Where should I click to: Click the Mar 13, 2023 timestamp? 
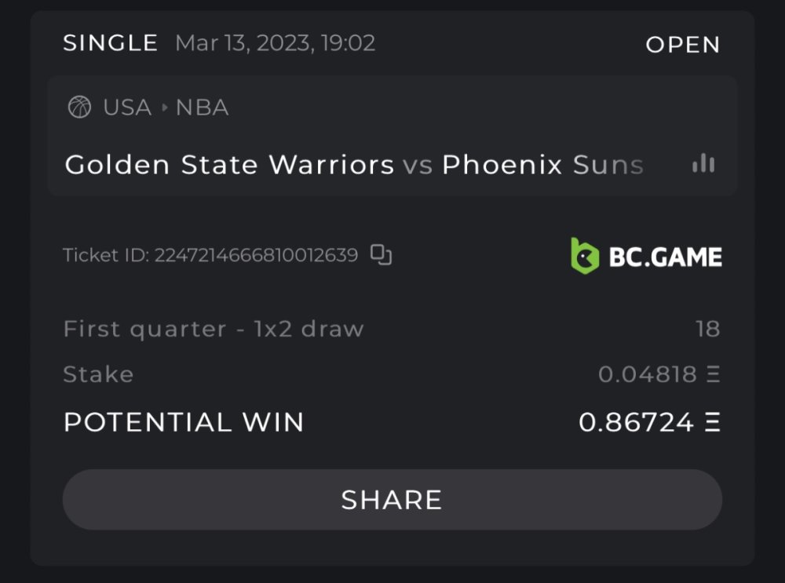pyautogui.click(x=275, y=43)
